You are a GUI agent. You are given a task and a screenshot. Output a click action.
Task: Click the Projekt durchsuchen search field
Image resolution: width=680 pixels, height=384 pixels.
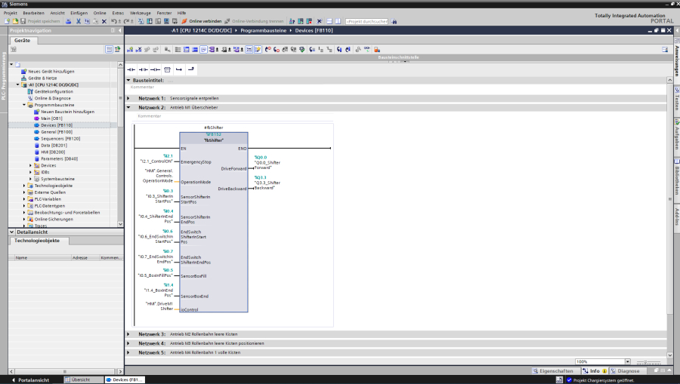[367, 21]
